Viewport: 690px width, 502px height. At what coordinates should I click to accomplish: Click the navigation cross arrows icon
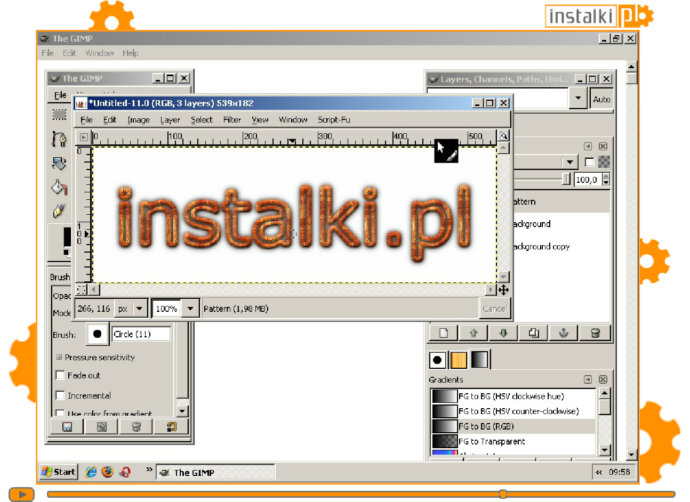tap(503, 290)
